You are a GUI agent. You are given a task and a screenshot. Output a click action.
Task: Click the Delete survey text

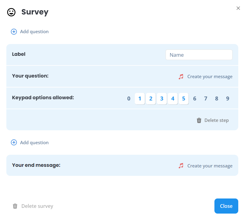point(37,206)
